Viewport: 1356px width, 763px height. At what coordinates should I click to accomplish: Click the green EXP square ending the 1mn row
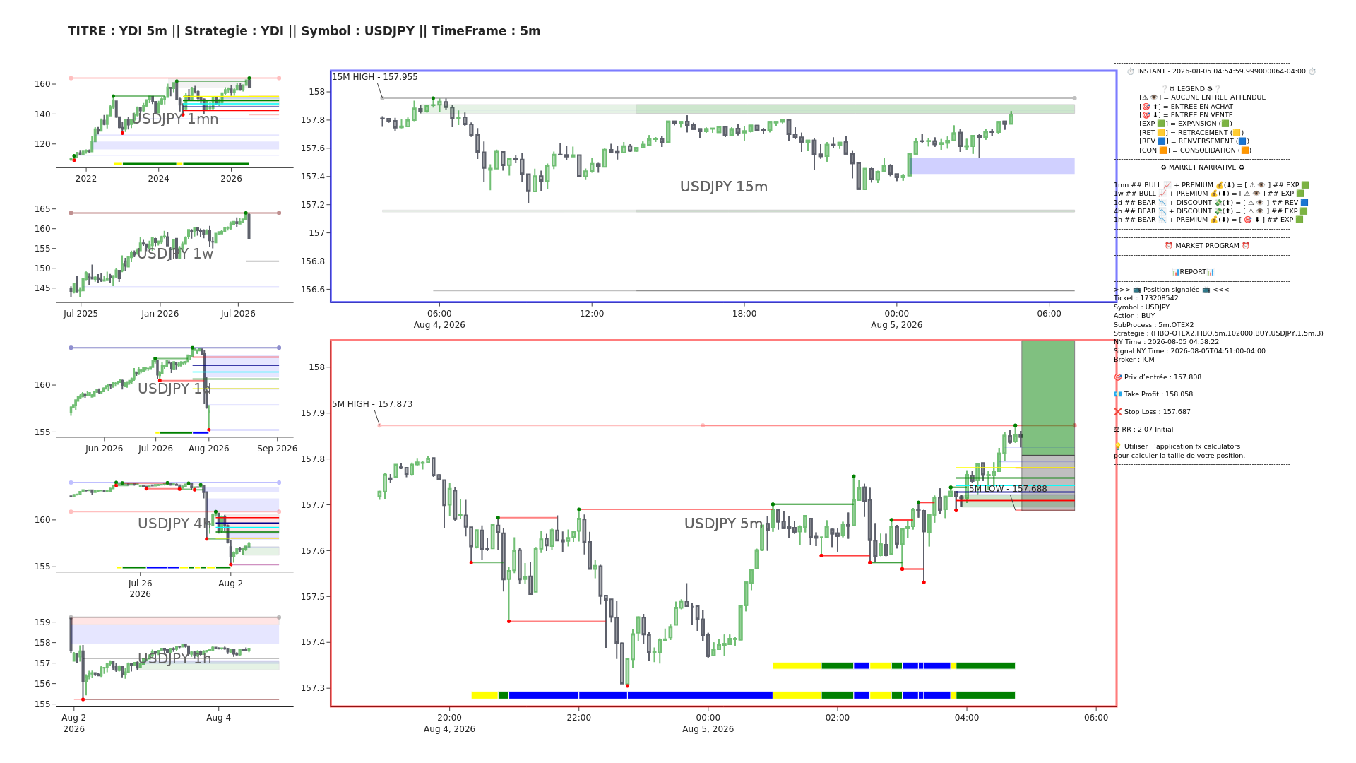point(1305,185)
